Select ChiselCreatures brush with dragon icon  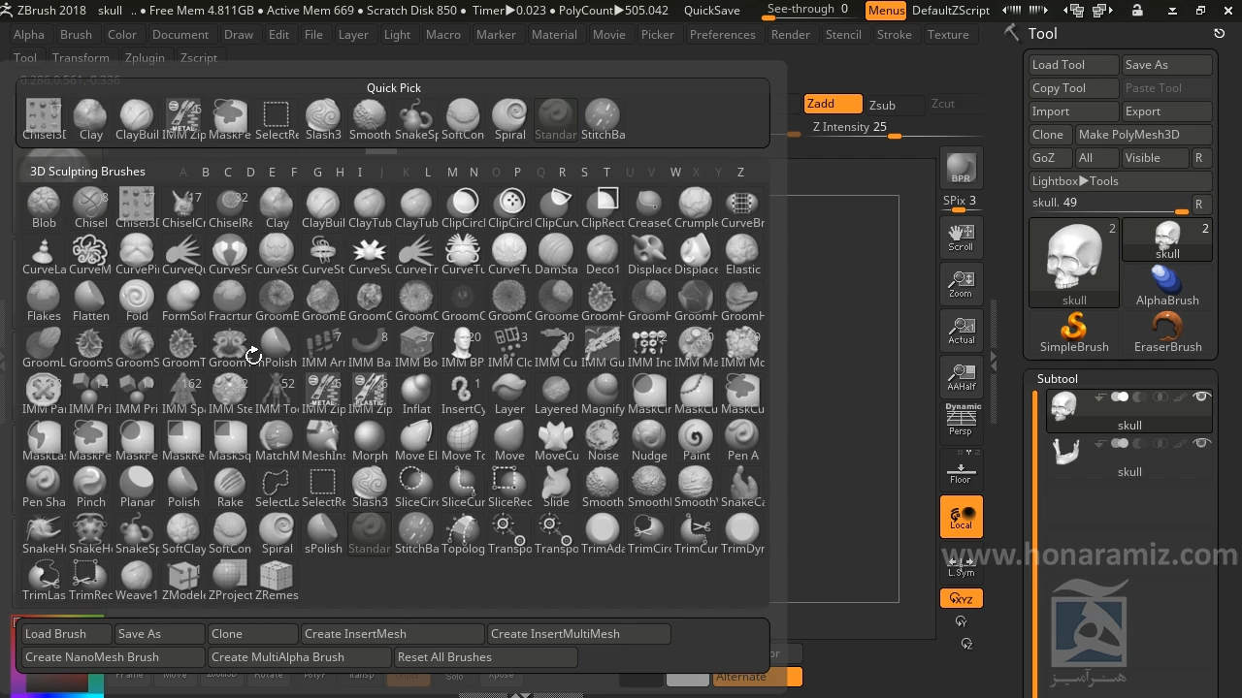183,208
